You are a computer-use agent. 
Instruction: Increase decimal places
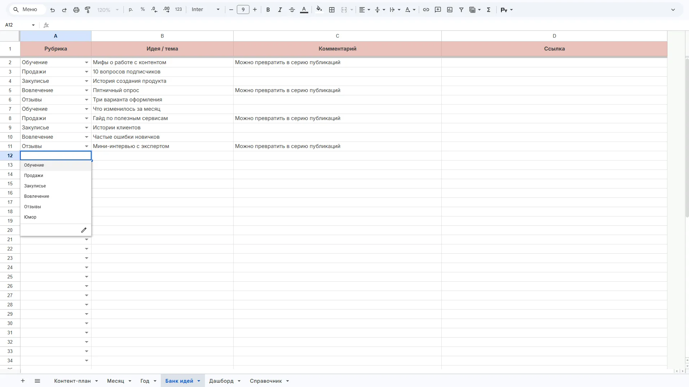(x=167, y=10)
